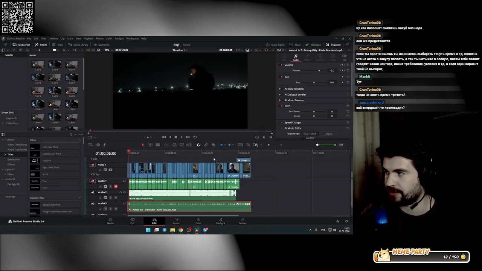The width and height of the screenshot is (482, 271).
Task: Click the Adjust button
Action: 329,134
